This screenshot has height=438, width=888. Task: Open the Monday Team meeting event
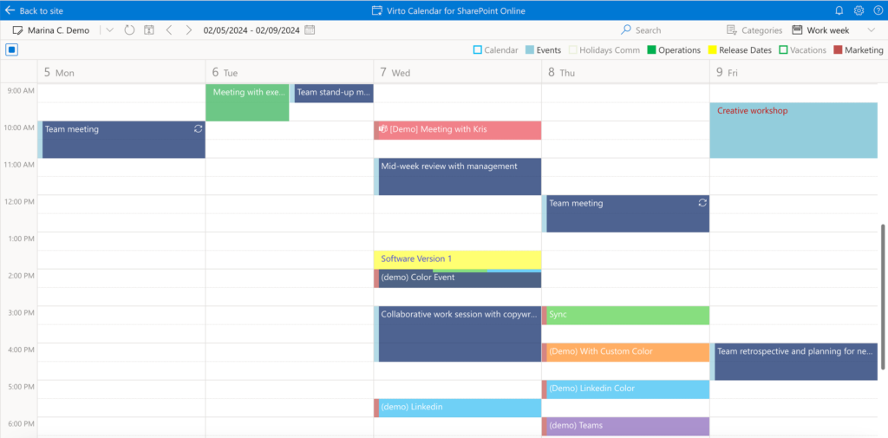(121, 140)
